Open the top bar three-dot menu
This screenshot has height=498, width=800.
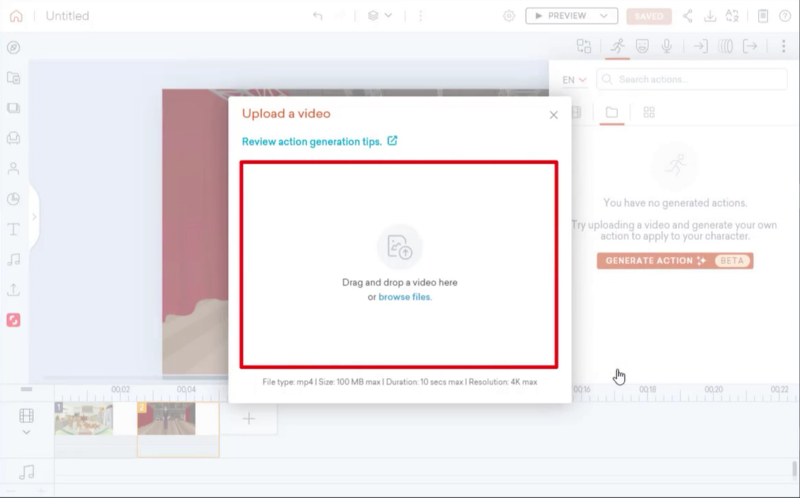tap(420, 16)
